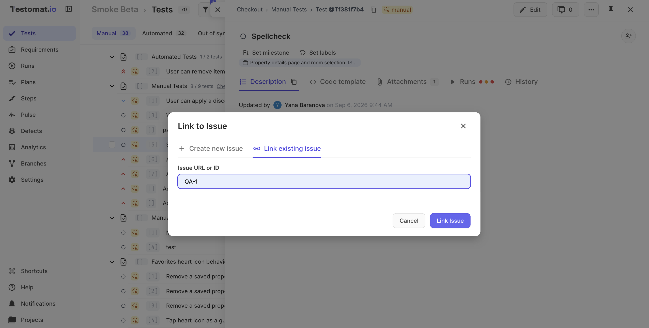Image resolution: width=649 pixels, height=328 pixels.
Task: Open the three-dots more options menu
Action: point(591,10)
